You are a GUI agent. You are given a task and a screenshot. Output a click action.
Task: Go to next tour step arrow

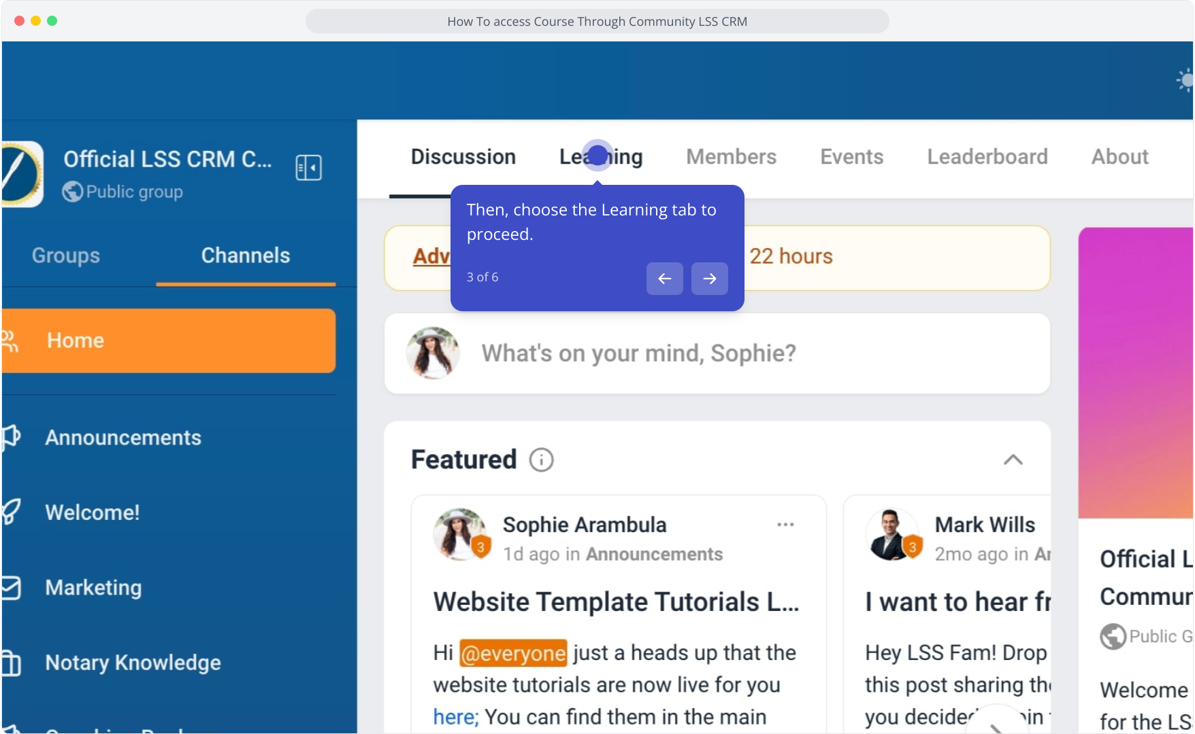(x=710, y=279)
